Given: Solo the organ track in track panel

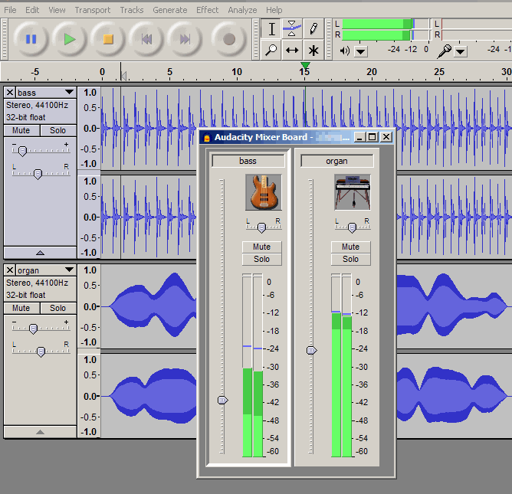Looking at the screenshot, I should pos(57,308).
